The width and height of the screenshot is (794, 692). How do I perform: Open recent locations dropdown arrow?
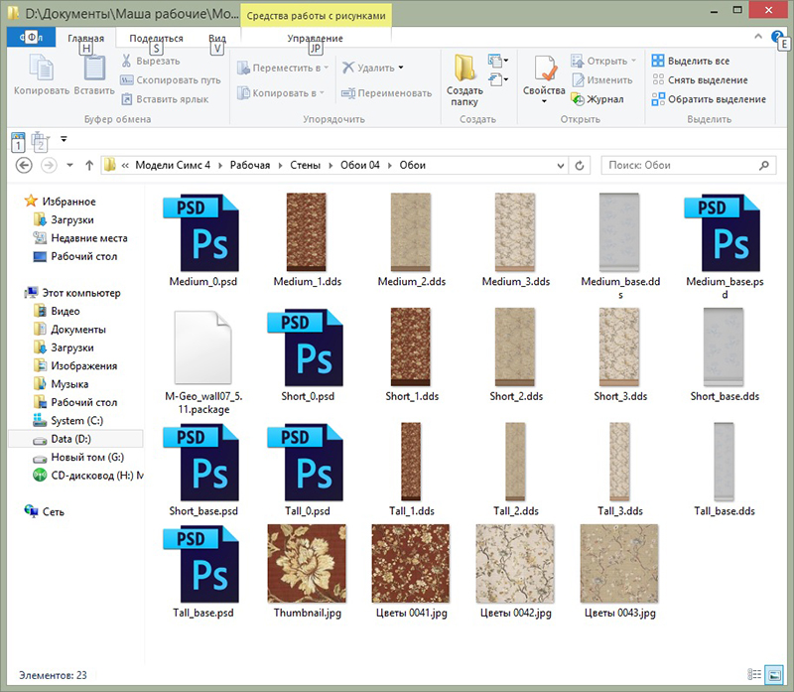coord(69,165)
